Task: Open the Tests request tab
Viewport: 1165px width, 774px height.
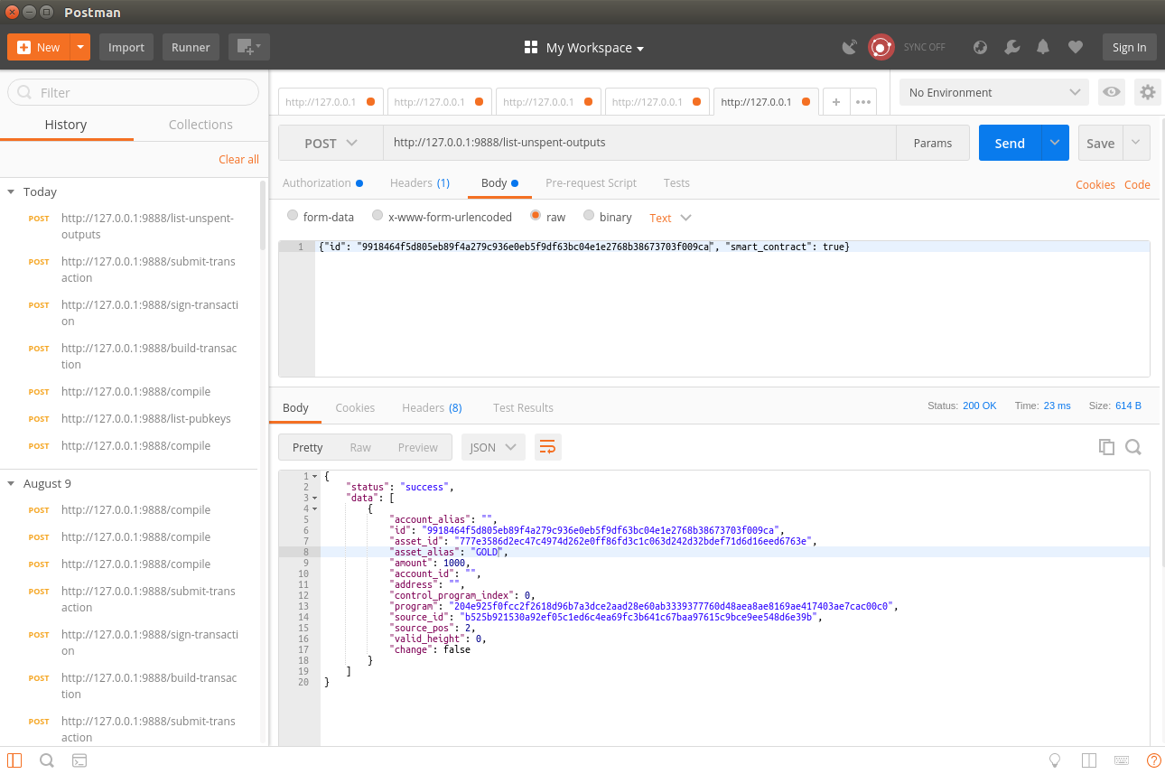Action: coord(676,182)
